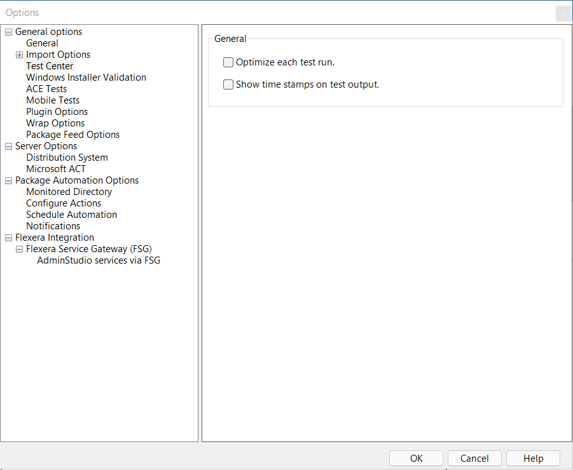The width and height of the screenshot is (573, 470).
Task: Collapse the Server Options section
Action: click(8, 145)
